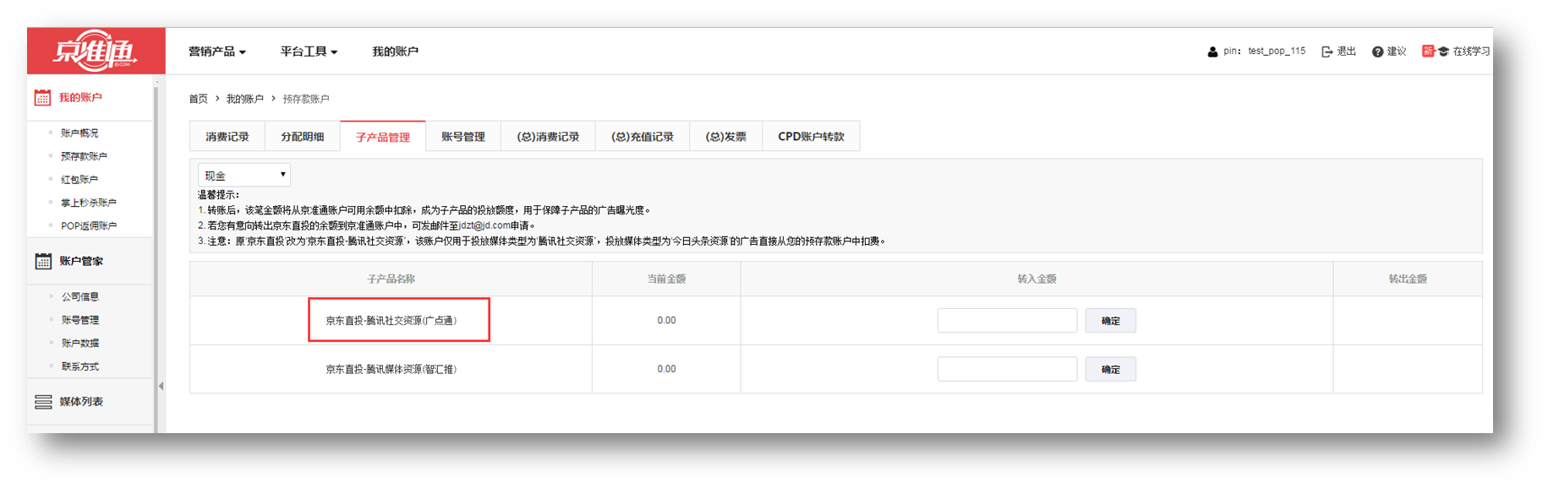Confirm transfer for 腾讯媒体资源(智汇推) row

(1111, 369)
